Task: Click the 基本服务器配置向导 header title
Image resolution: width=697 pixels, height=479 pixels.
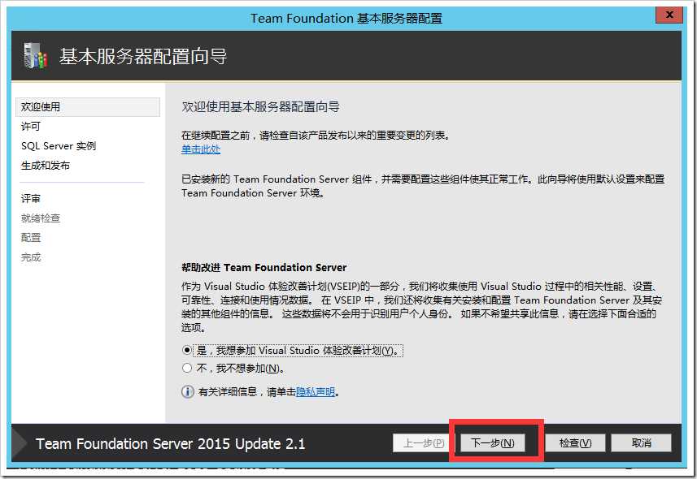Action: coord(143,56)
